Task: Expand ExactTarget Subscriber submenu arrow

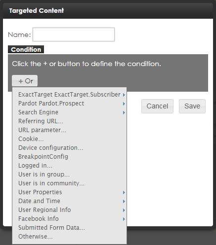Action: pos(124,95)
